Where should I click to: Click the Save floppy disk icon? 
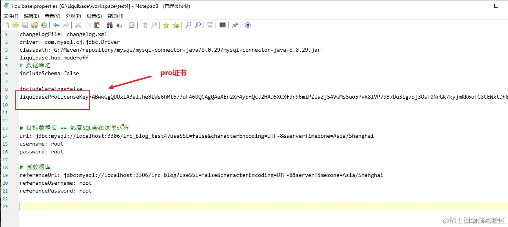click(25, 25)
